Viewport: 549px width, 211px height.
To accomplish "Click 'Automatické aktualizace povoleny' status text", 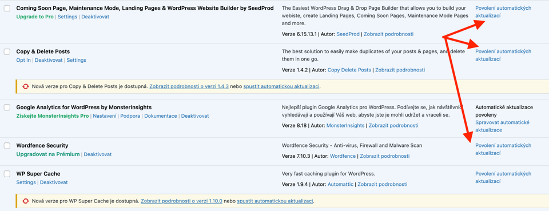I will (x=504, y=111).
